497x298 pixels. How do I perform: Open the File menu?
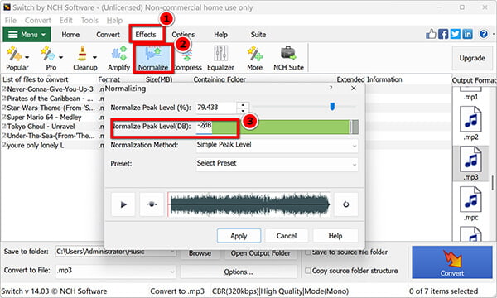(x=11, y=20)
